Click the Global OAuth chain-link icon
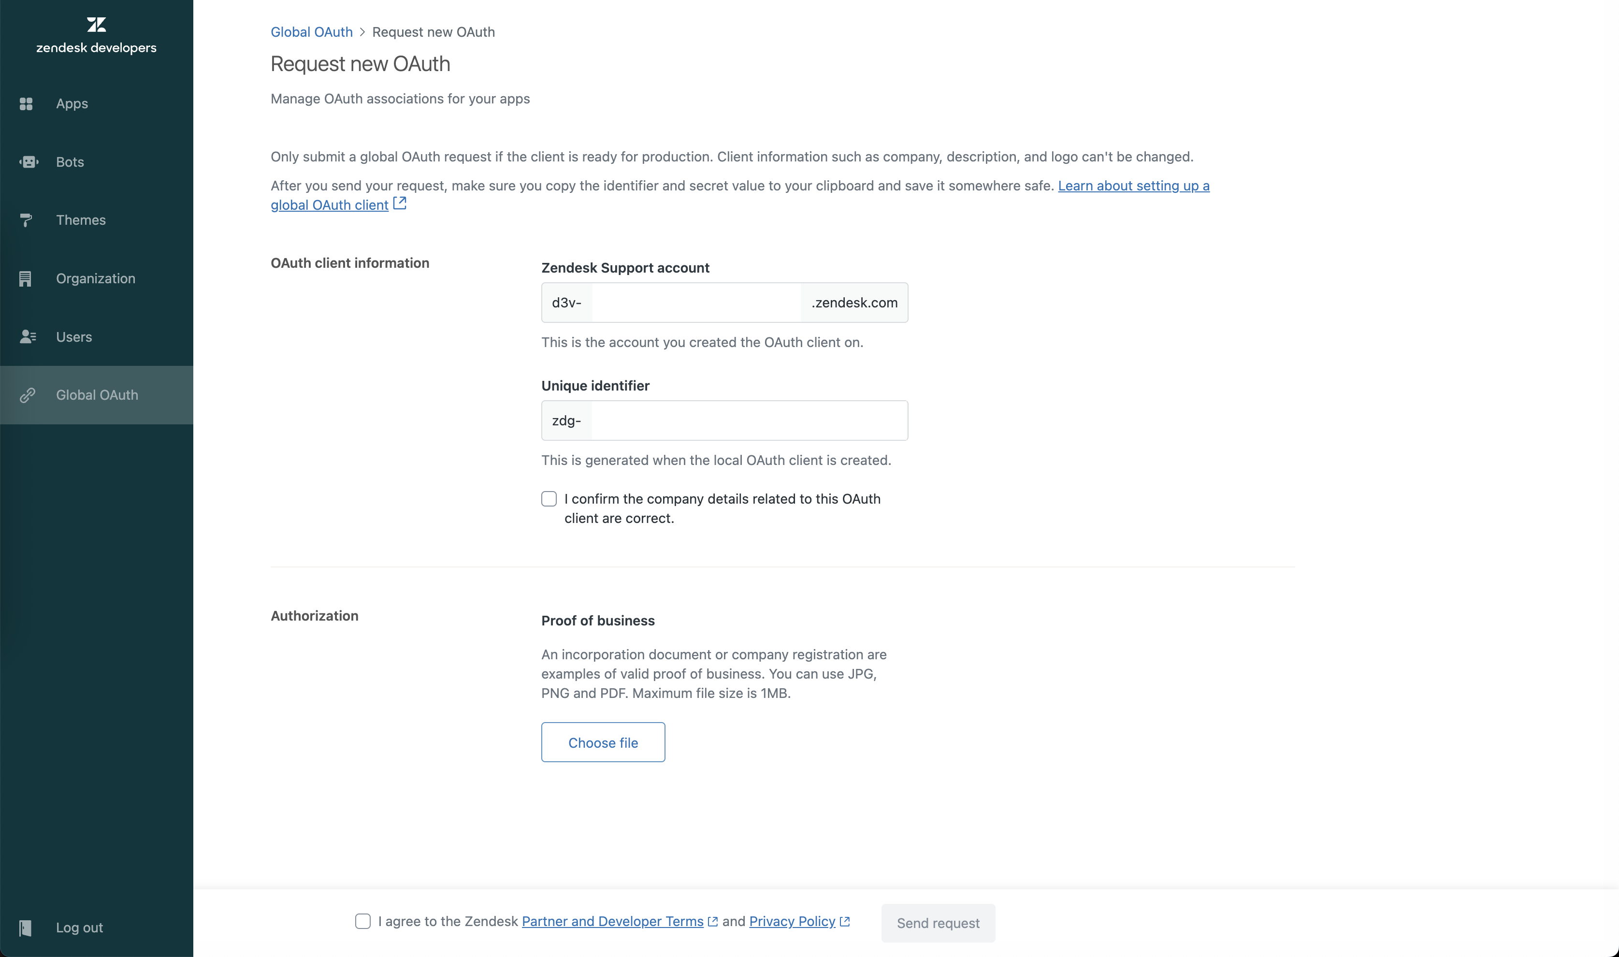 click(x=27, y=395)
